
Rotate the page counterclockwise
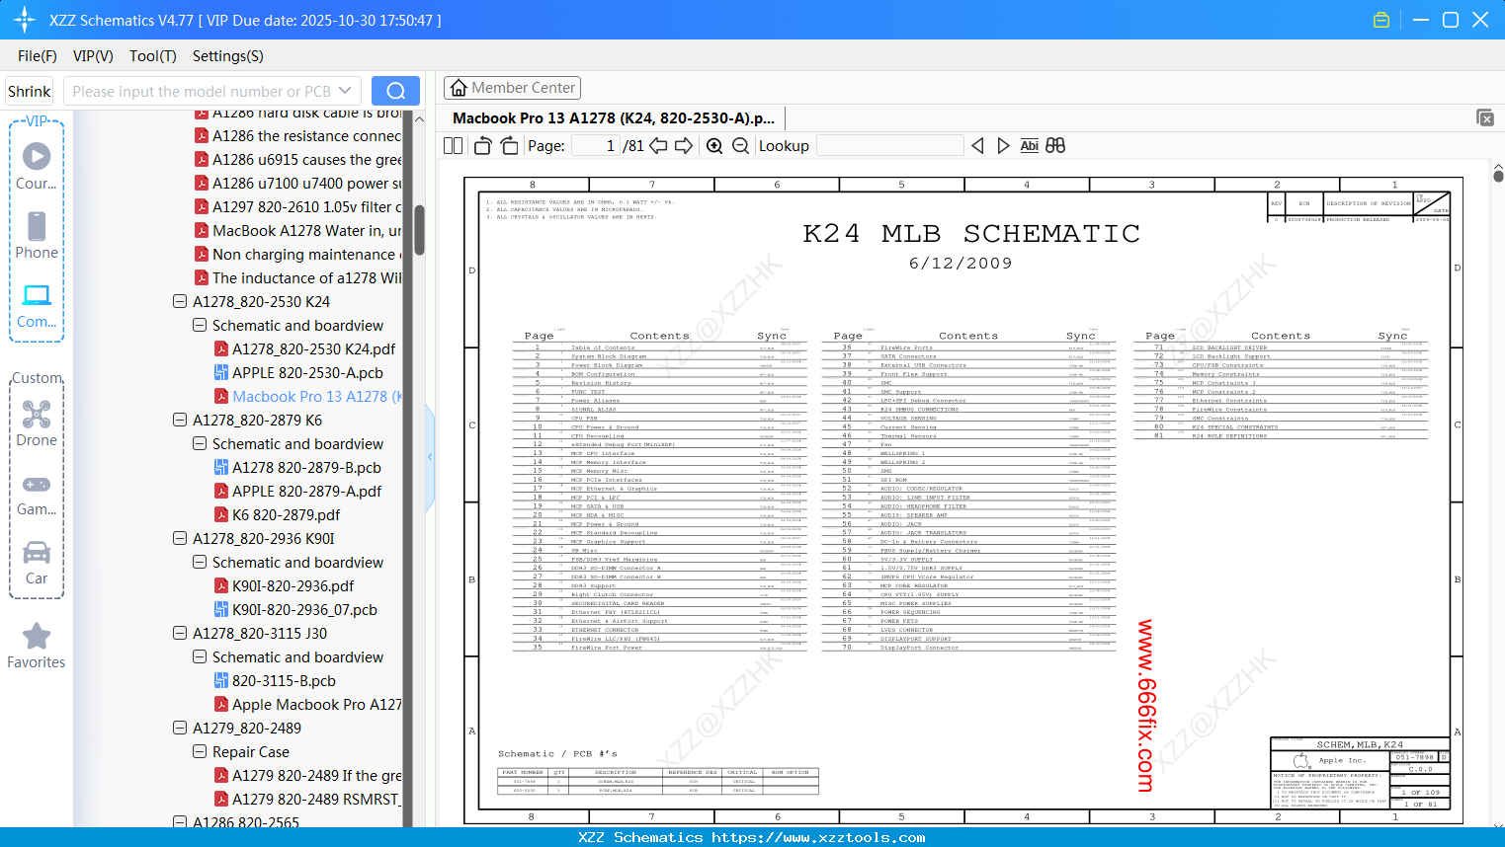[x=482, y=146]
